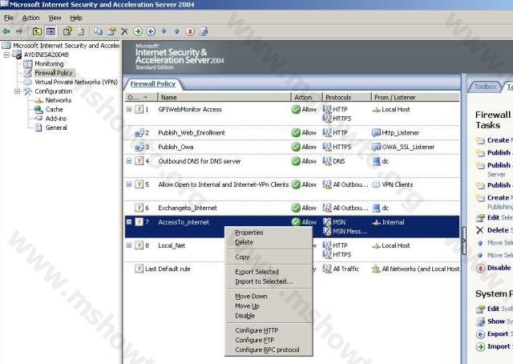The image size is (513, 364).
Task: Click the green Import icon under System Policy
Action: pos(480,346)
